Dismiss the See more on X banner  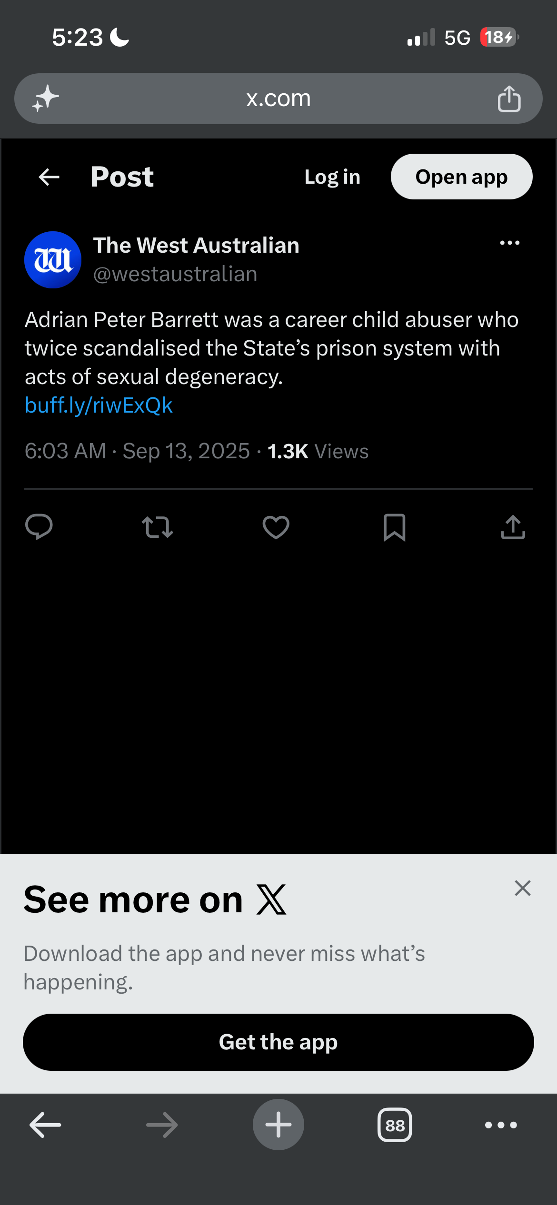(523, 888)
